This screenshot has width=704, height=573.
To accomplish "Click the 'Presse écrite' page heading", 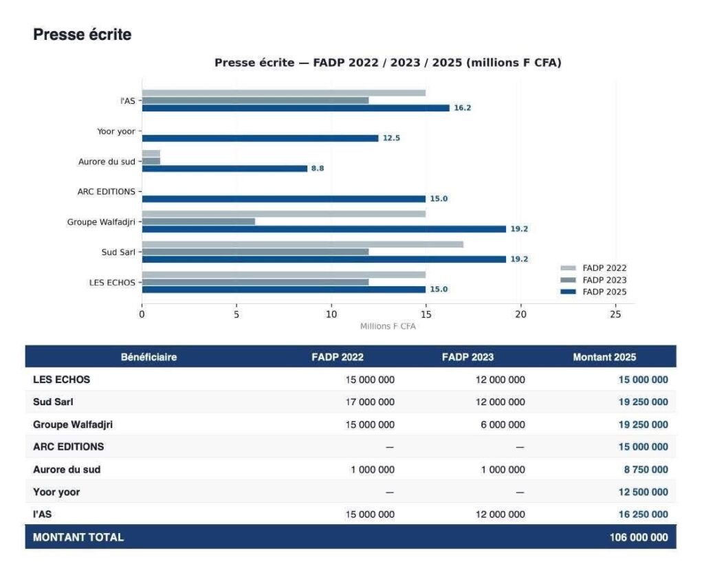I will pyautogui.click(x=82, y=34).
